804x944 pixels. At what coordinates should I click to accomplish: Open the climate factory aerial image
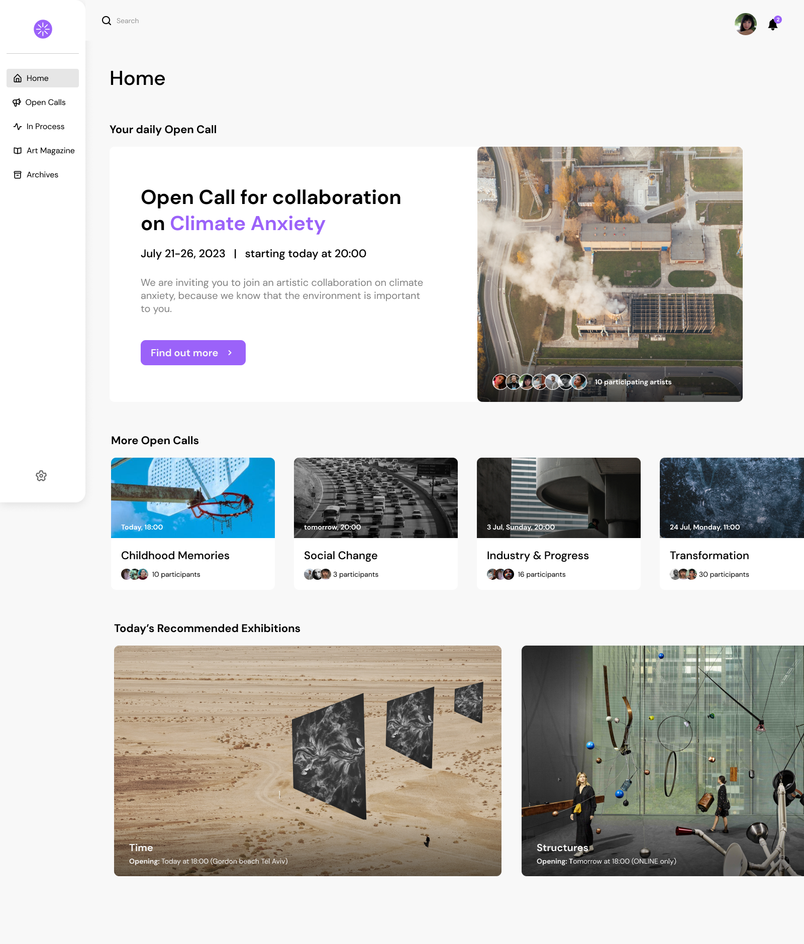610,274
